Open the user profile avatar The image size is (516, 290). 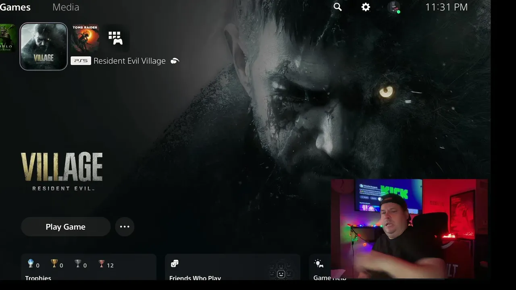[x=393, y=7]
